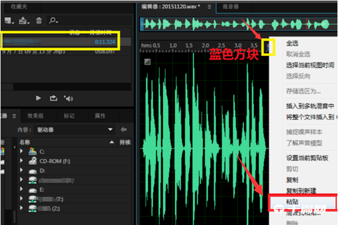
Task: Select the file row with duration 0:11.324
Action: click(66, 42)
